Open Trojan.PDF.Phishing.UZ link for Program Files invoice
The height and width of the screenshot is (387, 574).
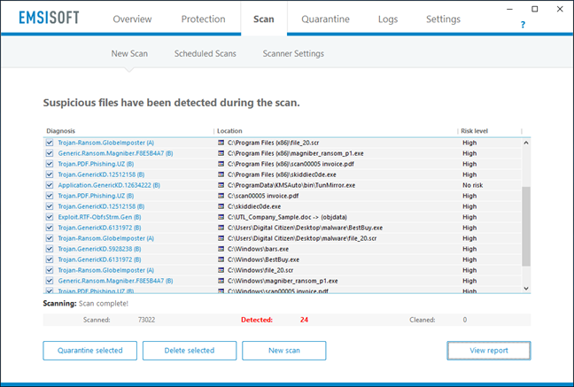click(x=96, y=164)
